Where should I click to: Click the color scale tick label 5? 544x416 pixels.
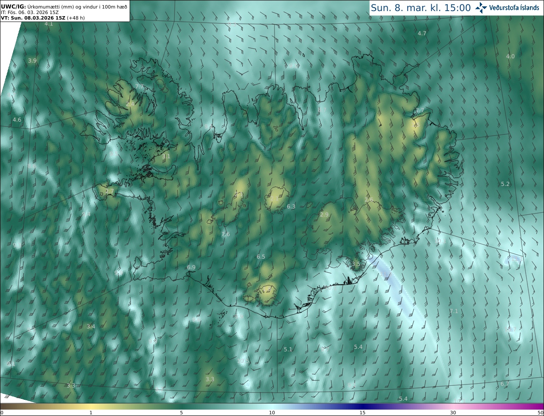coord(181,413)
